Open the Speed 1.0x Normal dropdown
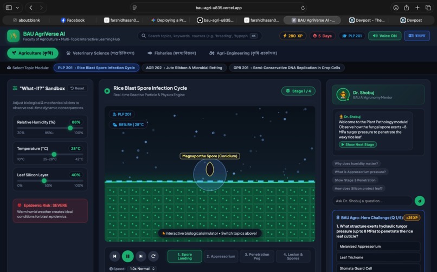437x272 pixels. pos(142,269)
